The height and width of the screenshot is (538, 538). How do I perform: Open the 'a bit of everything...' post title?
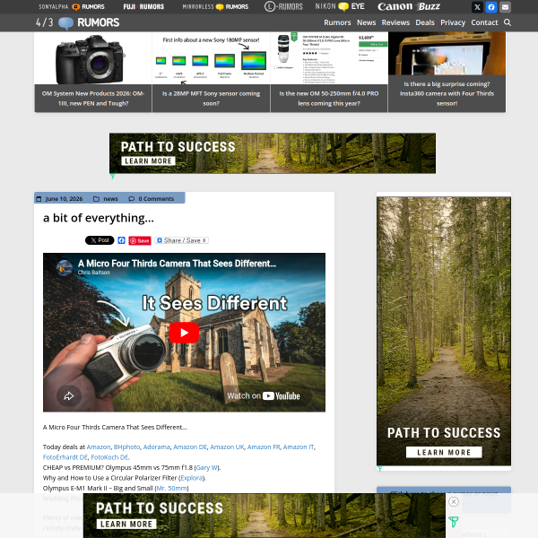click(99, 218)
